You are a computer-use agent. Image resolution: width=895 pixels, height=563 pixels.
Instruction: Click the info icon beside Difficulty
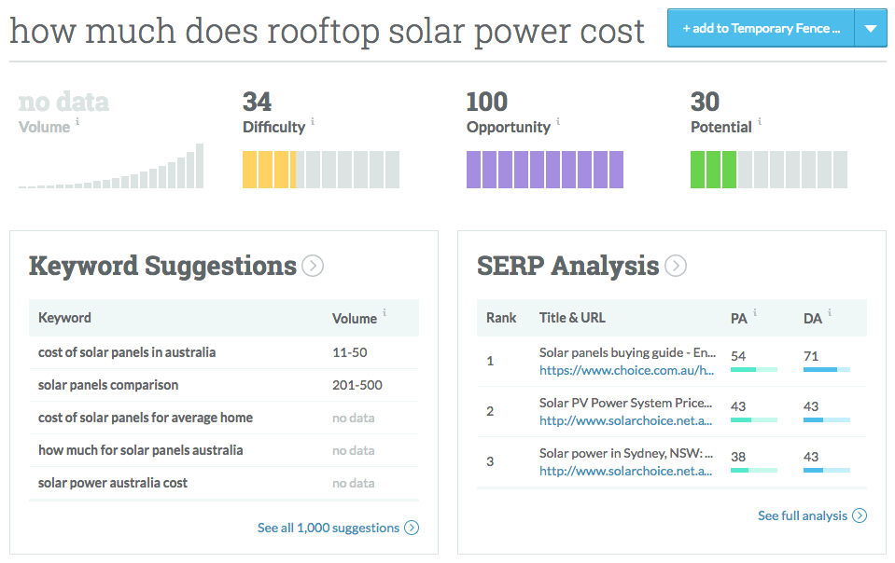[x=313, y=121]
